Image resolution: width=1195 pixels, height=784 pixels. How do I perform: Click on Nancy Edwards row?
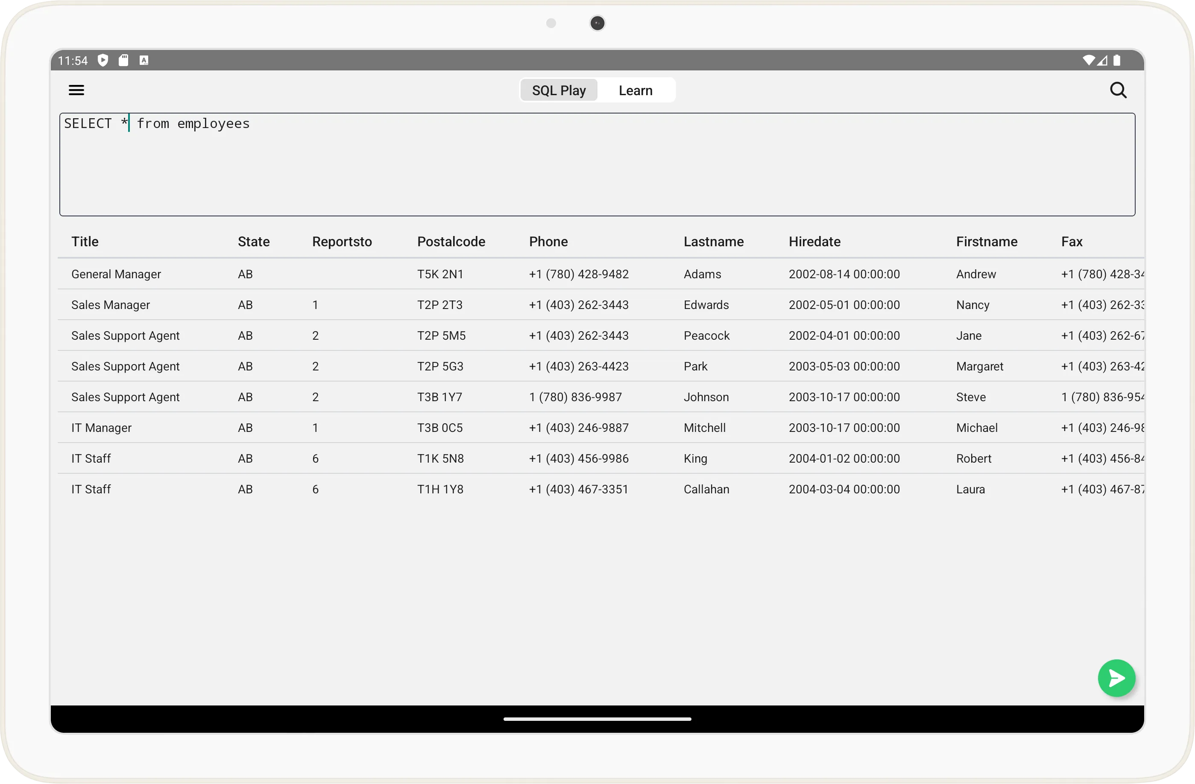pyautogui.click(x=597, y=303)
